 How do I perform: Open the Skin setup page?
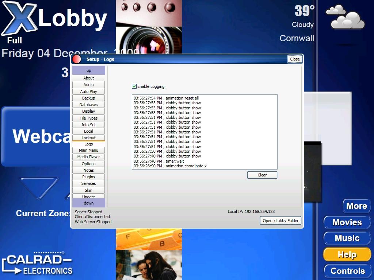click(88, 190)
